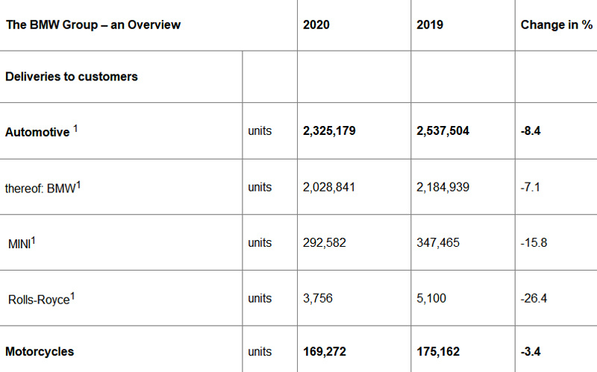
Task: Select Automotive 2019 value 2,537,504
Action: pyautogui.click(x=443, y=131)
